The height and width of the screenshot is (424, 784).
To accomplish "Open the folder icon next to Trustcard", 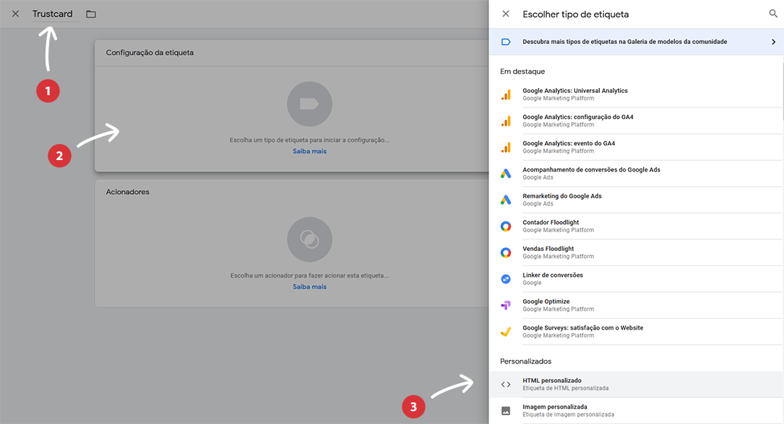I will click(91, 14).
